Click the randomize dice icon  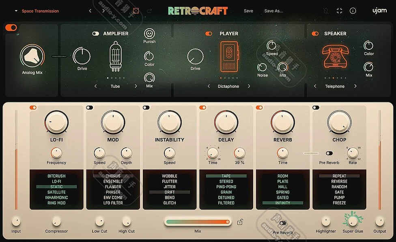[136, 11]
